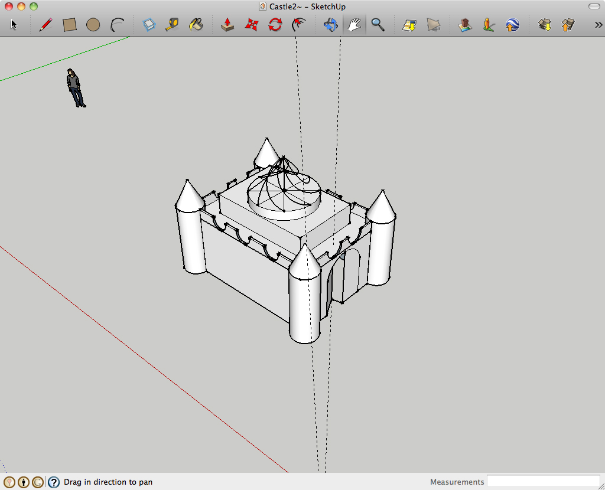605x490 pixels.
Task: Open the help question mark in status bar
Action: tap(54, 482)
